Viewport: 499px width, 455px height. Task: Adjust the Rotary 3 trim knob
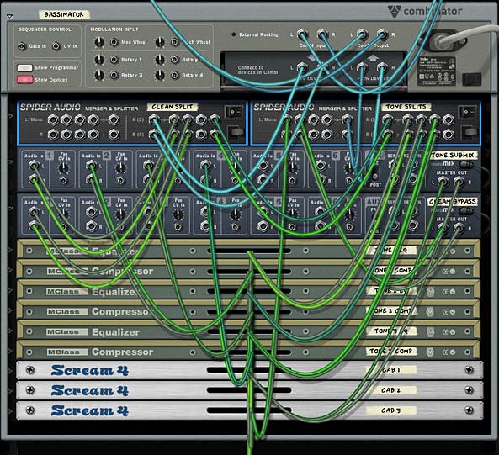[x=99, y=75]
